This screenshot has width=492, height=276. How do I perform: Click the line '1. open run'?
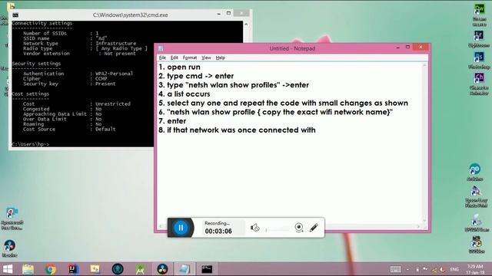[179, 67]
